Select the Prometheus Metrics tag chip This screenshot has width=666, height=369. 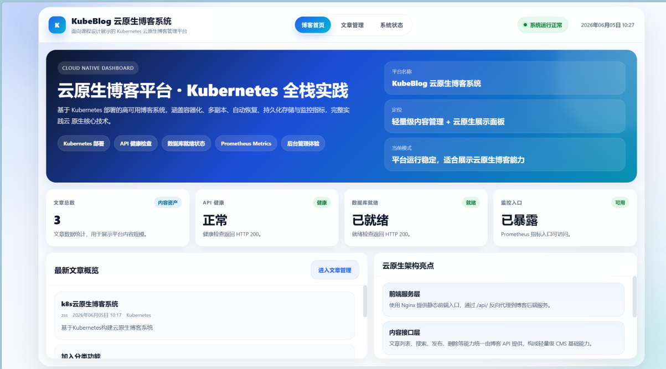(246, 143)
